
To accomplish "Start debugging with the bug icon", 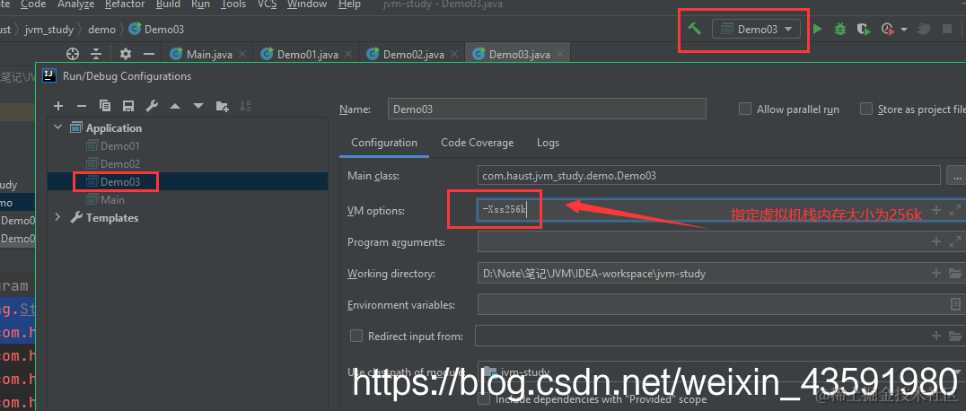I will (840, 29).
